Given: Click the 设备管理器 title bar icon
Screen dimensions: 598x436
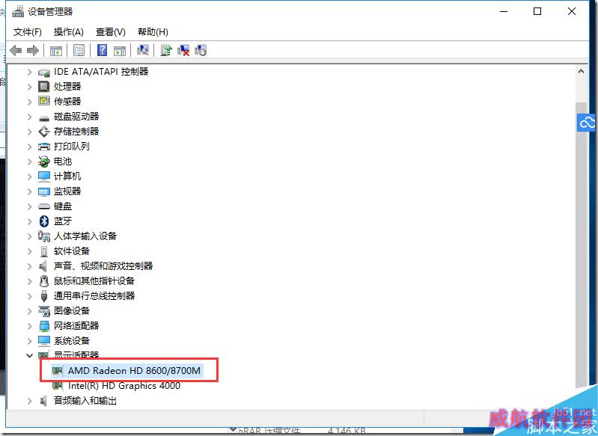Looking at the screenshot, I should coord(18,12).
